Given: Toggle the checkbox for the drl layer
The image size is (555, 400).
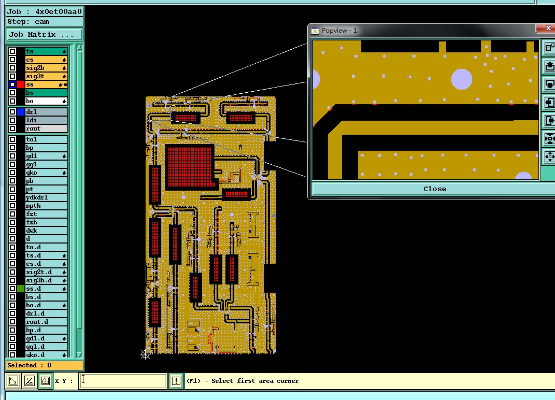Looking at the screenshot, I should (x=12, y=112).
